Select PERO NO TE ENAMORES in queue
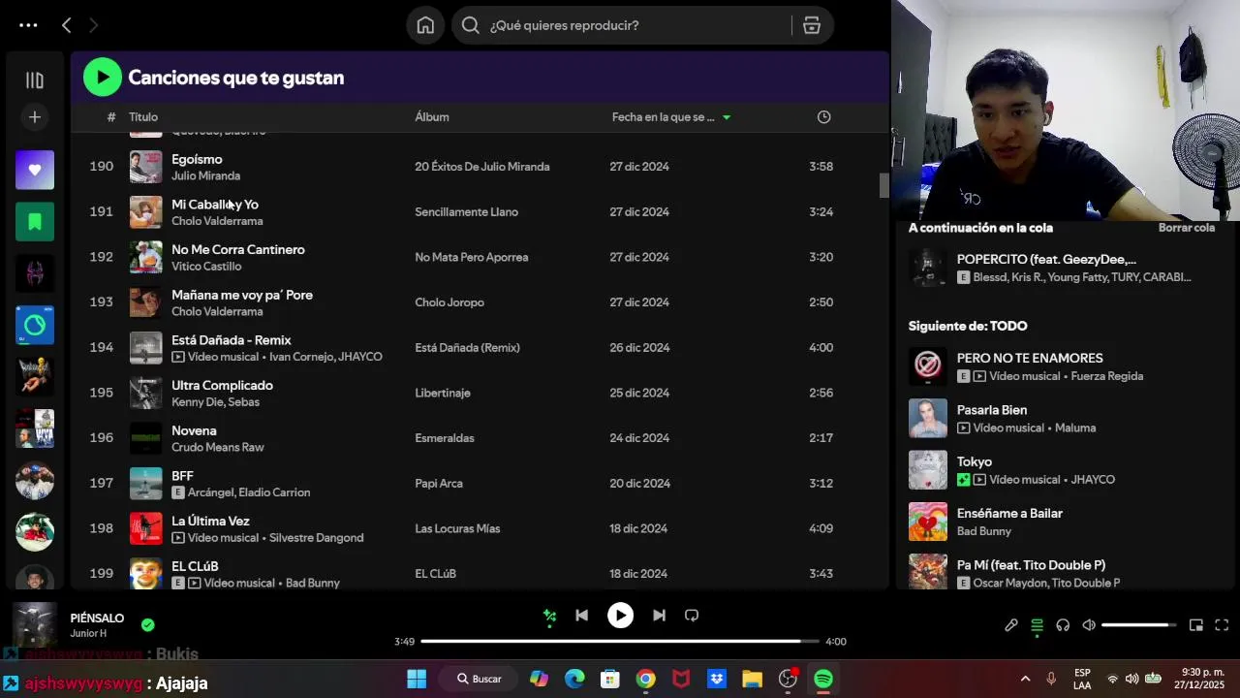Screen dimensions: 1240x698 (1030, 358)
